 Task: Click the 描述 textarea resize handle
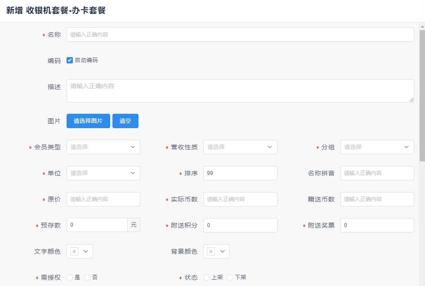[411, 100]
